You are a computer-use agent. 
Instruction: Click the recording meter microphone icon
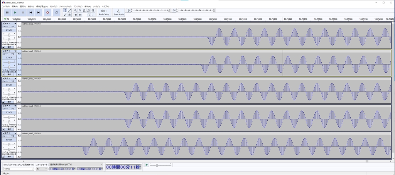tap(129, 10)
